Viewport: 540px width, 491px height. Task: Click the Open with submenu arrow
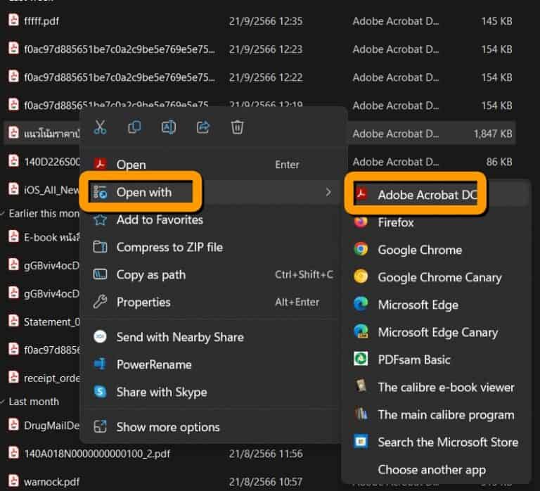click(328, 192)
